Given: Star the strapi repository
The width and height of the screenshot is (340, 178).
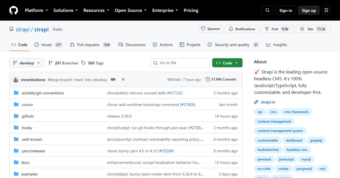Looking at the screenshot, I should coord(313,29).
